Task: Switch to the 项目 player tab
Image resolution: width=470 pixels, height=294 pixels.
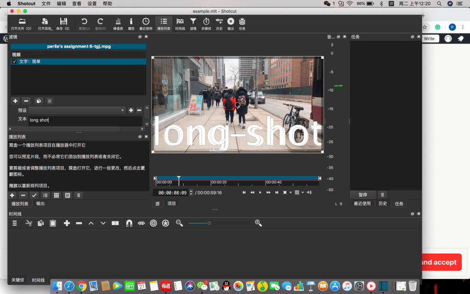Action: (171, 204)
